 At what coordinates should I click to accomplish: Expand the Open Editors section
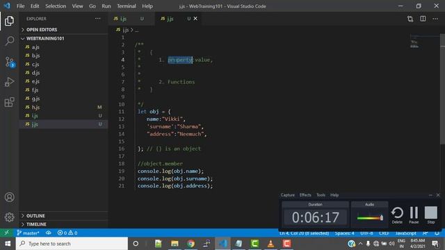pyautogui.click(x=63, y=29)
